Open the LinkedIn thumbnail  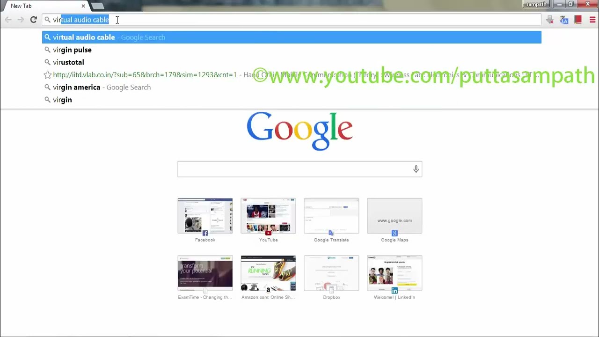(394, 273)
